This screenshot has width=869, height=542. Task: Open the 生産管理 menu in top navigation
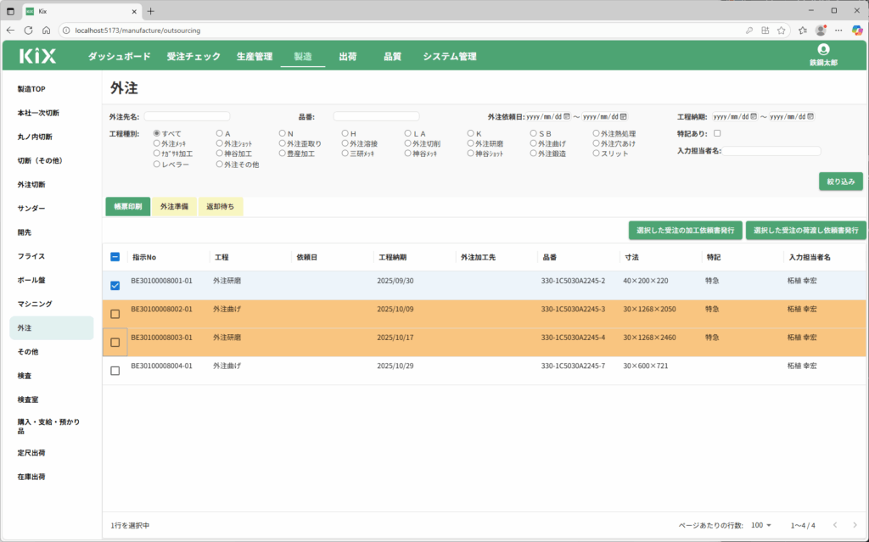[254, 57]
